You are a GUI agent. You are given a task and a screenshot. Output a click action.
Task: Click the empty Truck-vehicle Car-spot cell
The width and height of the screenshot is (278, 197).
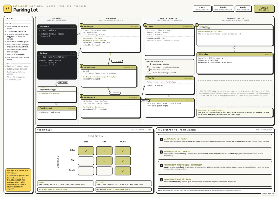pos(104,171)
